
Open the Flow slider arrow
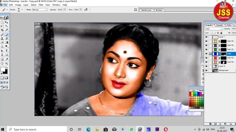click(x=81, y=10)
